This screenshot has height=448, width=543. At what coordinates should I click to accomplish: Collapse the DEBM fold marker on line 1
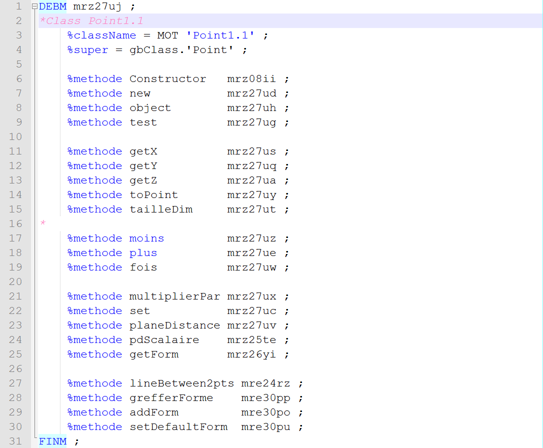tap(34, 6)
